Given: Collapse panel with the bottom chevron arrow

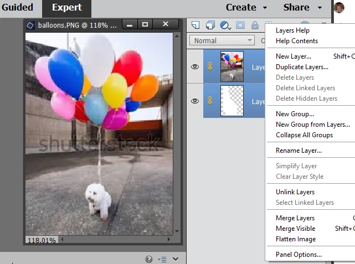Looking at the screenshot, I should (x=176, y=259).
